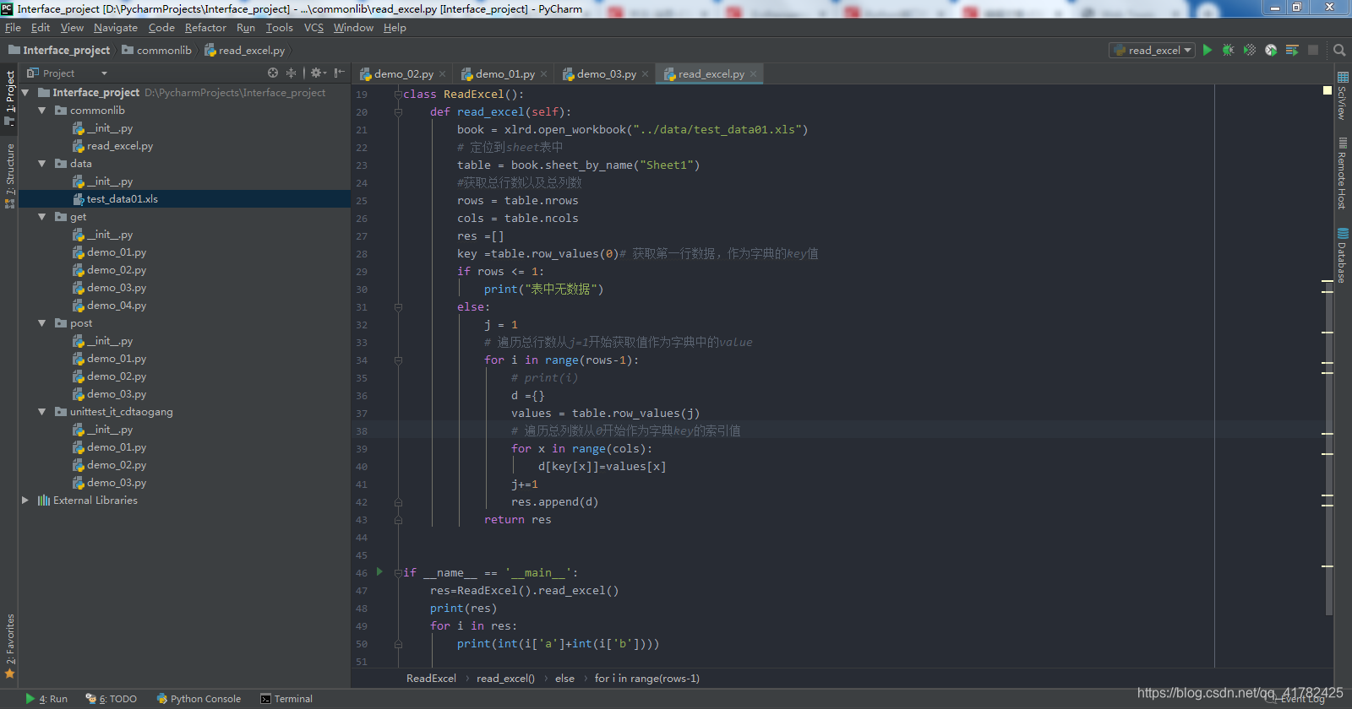Close the demo_03.py editor tab
Viewport: 1352px width, 709px height.
tap(645, 74)
